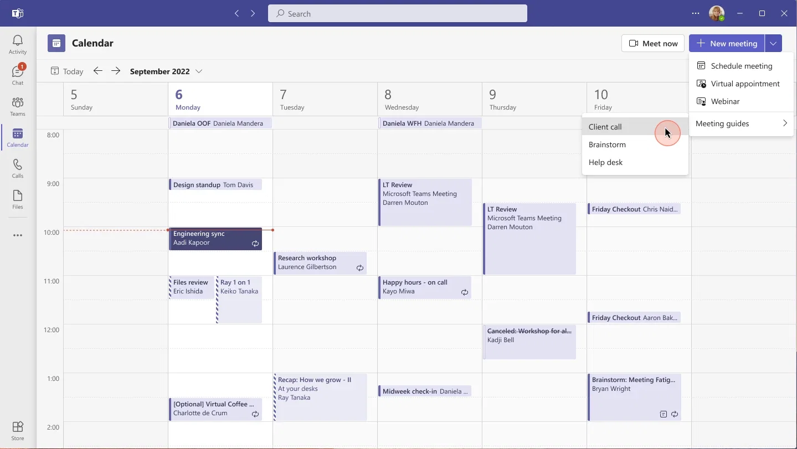Choose Virtual appointment from menu
The image size is (797, 449).
(x=742, y=84)
